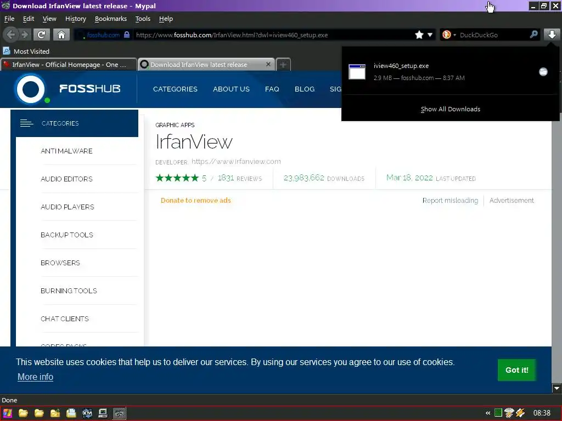Click the lightning bolt tray icon
The height and width of the screenshot is (421, 562).
click(520, 413)
